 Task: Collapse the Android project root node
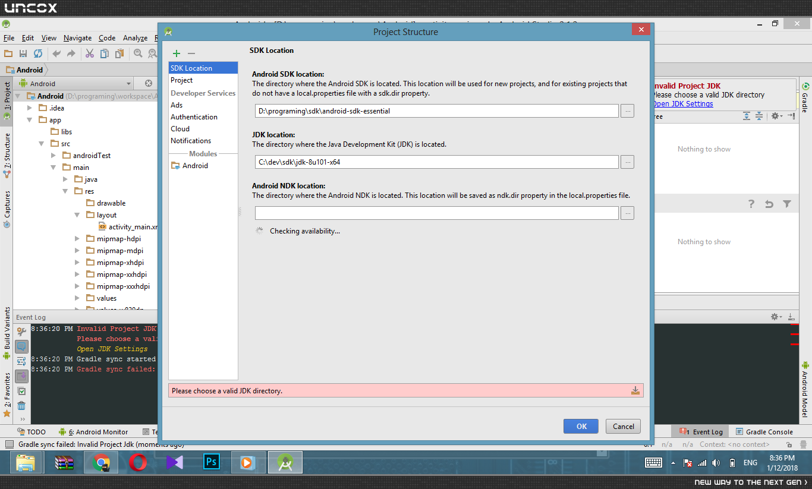pyautogui.click(x=18, y=96)
